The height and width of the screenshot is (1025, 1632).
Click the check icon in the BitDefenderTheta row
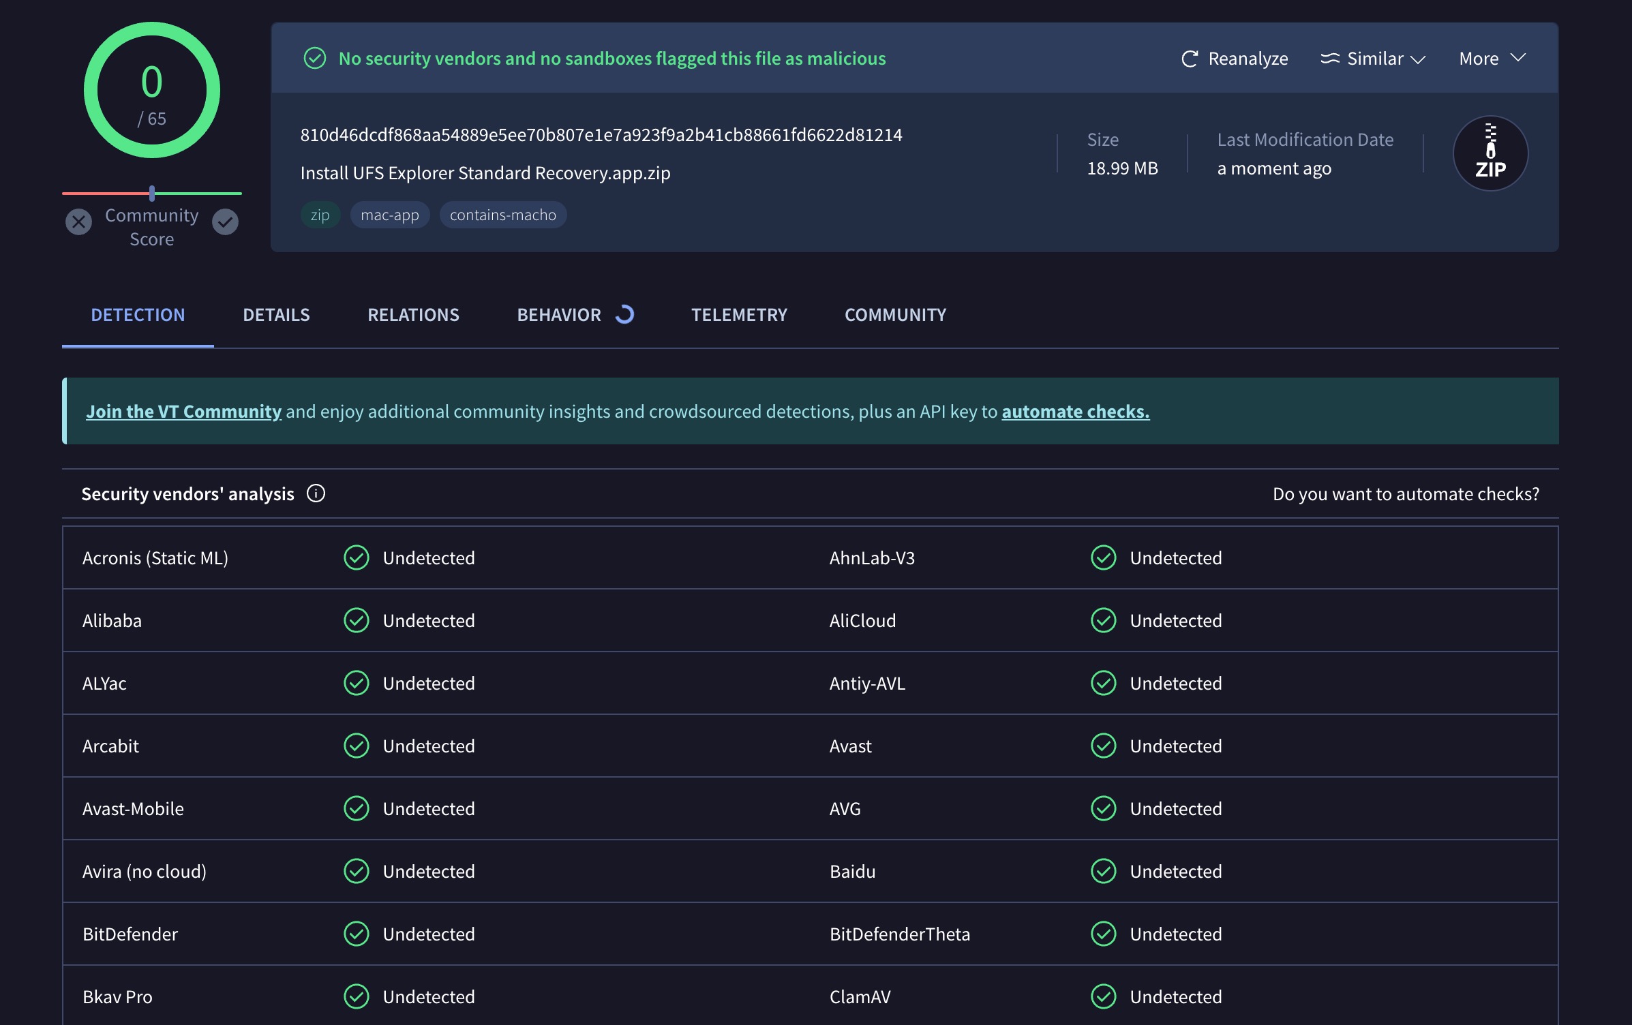click(1103, 934)
